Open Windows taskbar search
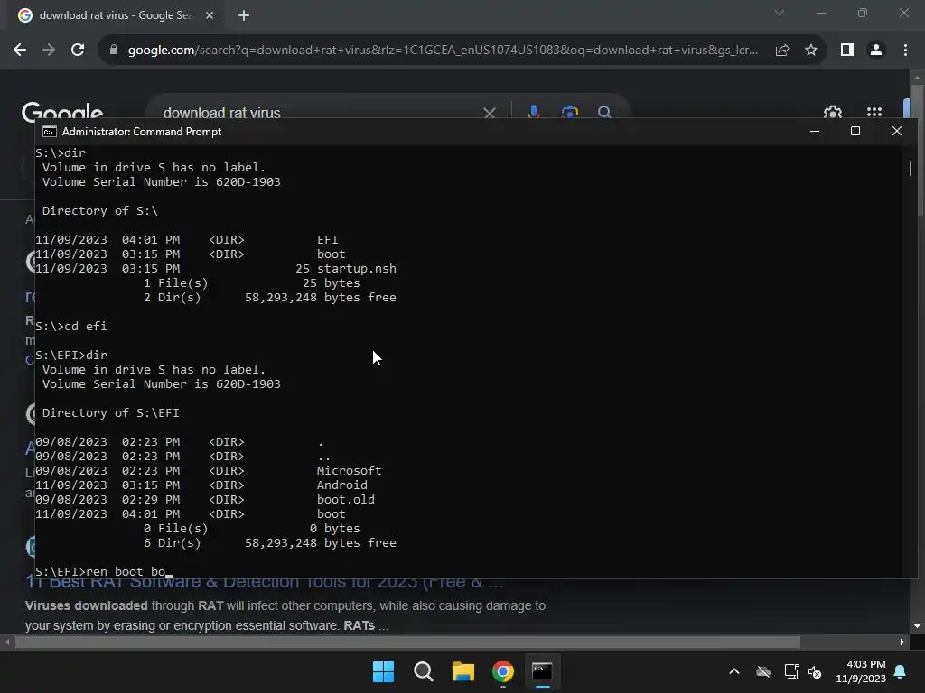This screenshot has width=925, height=693. (423, 671)
